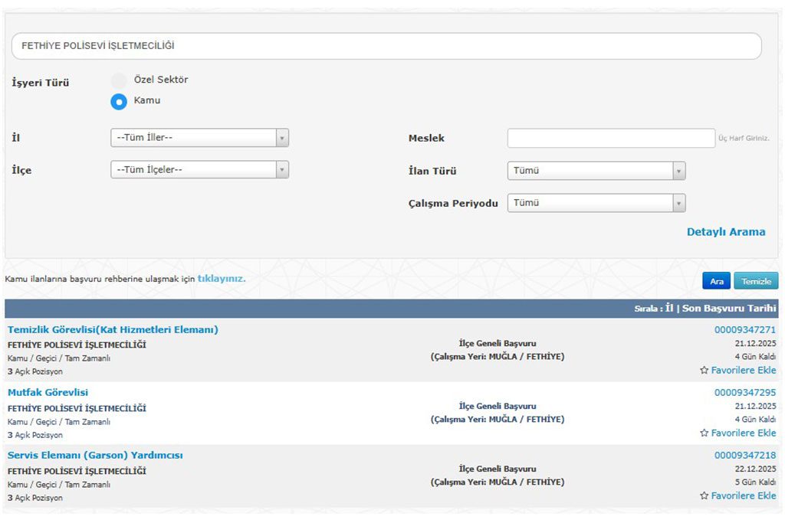Open the Detaylı Arama link
785x523 pixels.
pos(725,232)
